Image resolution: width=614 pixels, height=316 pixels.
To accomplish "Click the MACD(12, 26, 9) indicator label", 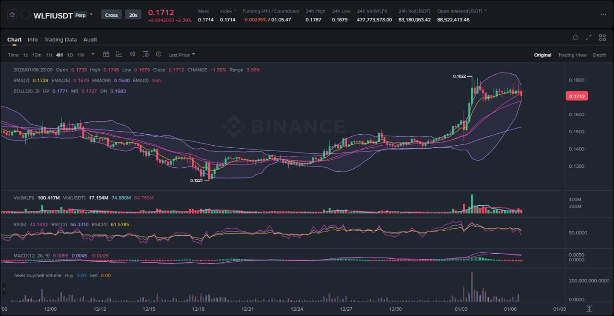I will coord(31,256).
